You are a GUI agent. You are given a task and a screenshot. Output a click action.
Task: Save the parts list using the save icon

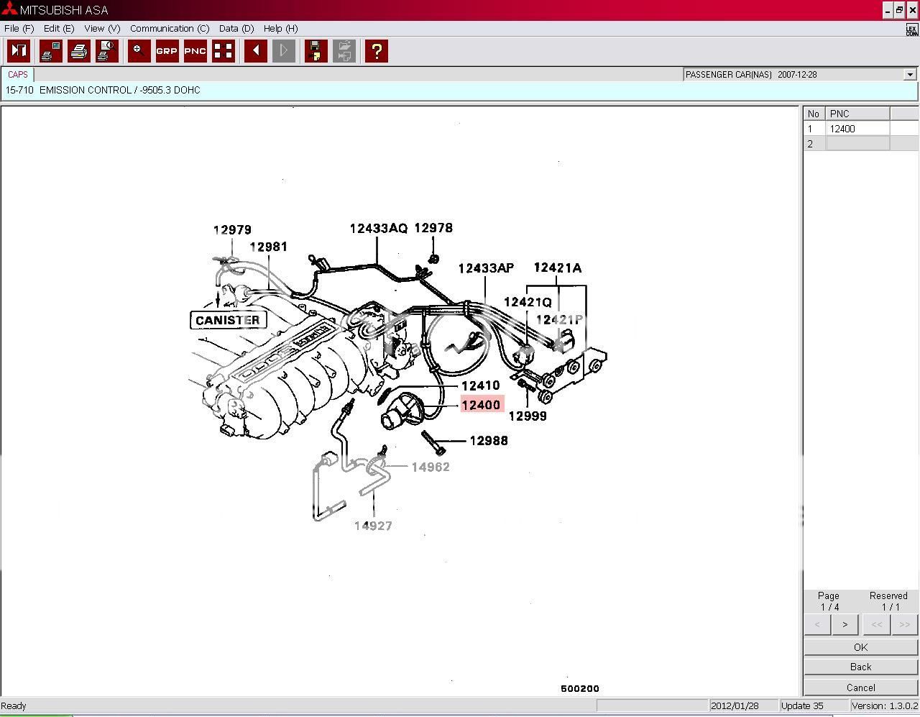pyautogui.click(x=316, y=50)
